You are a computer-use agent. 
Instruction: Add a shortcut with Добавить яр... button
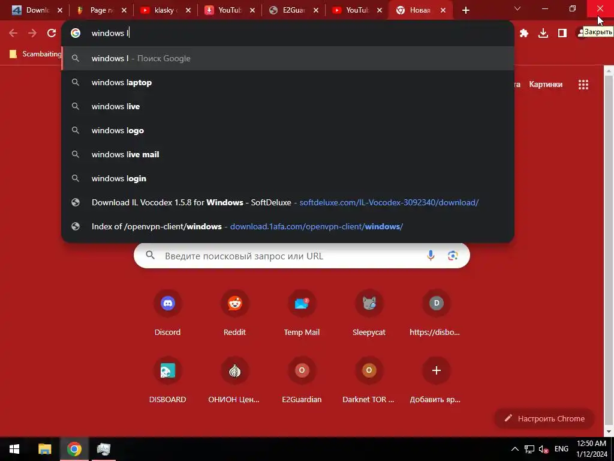point(436,381)
